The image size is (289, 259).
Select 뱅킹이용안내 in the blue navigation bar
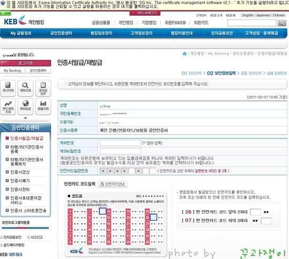[182, 33]
